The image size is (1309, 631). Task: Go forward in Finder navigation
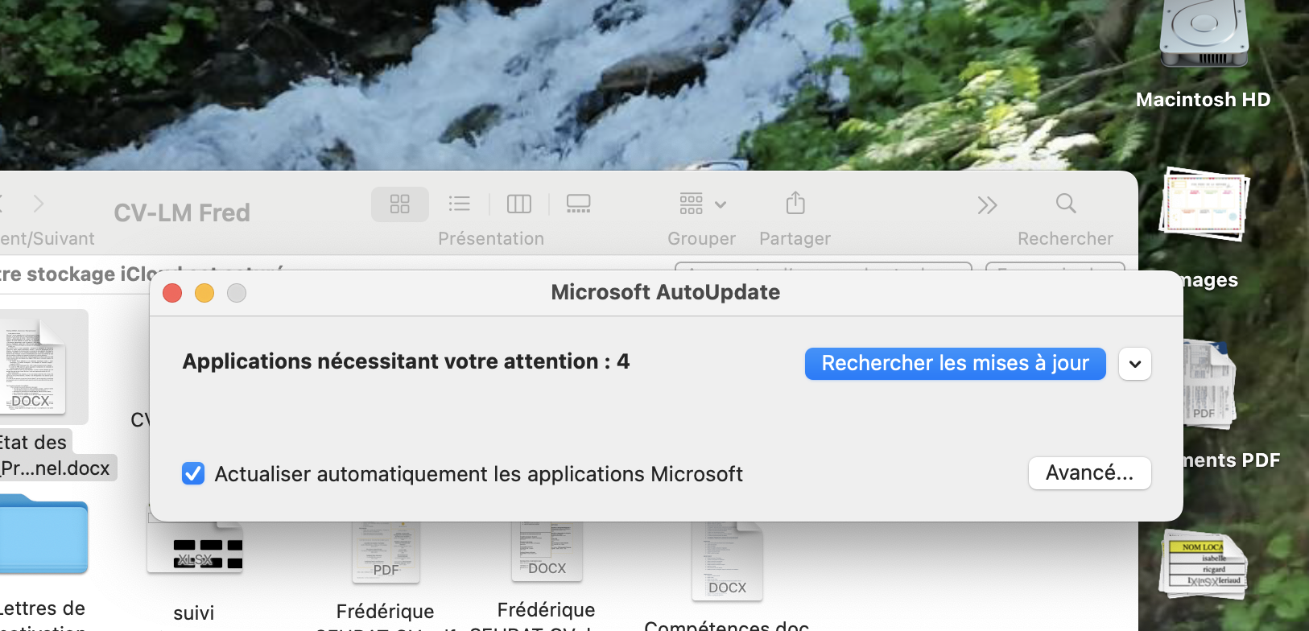39,203
